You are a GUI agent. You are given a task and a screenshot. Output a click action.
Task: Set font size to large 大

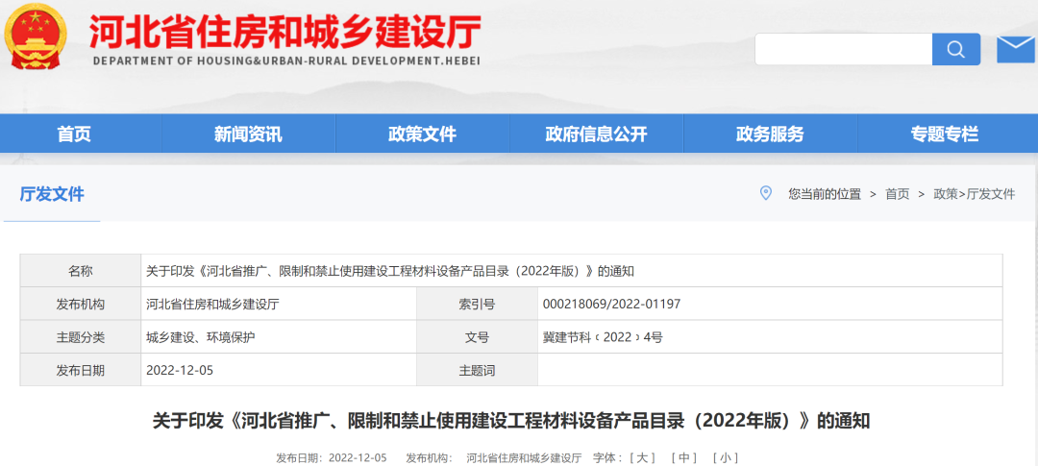pos(644,458)
